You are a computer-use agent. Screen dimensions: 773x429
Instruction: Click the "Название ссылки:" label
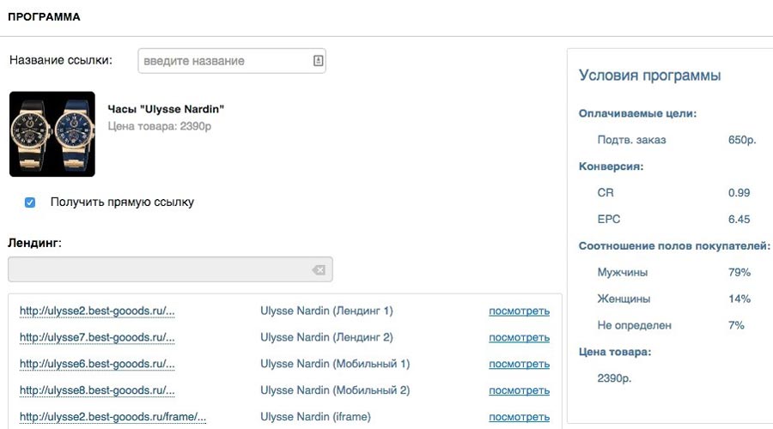pyautogui.click(x=61, y=60)
